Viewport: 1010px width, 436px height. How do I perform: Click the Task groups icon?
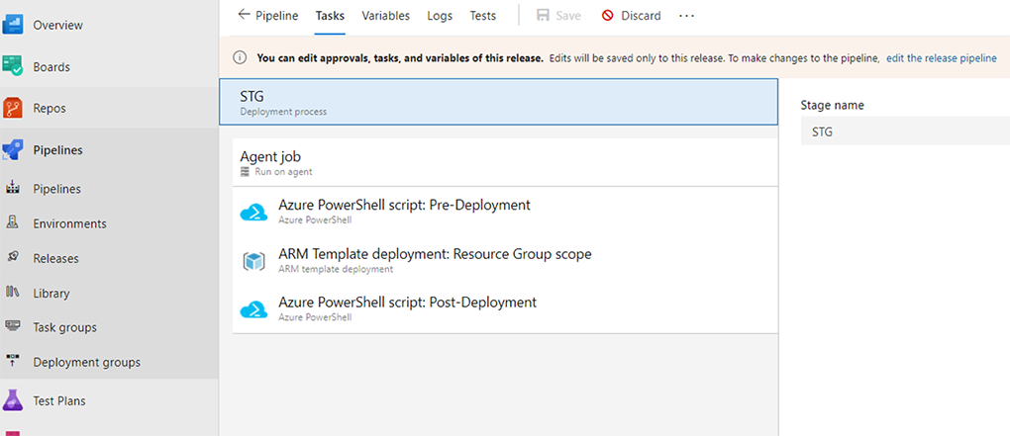pos(13,326)
